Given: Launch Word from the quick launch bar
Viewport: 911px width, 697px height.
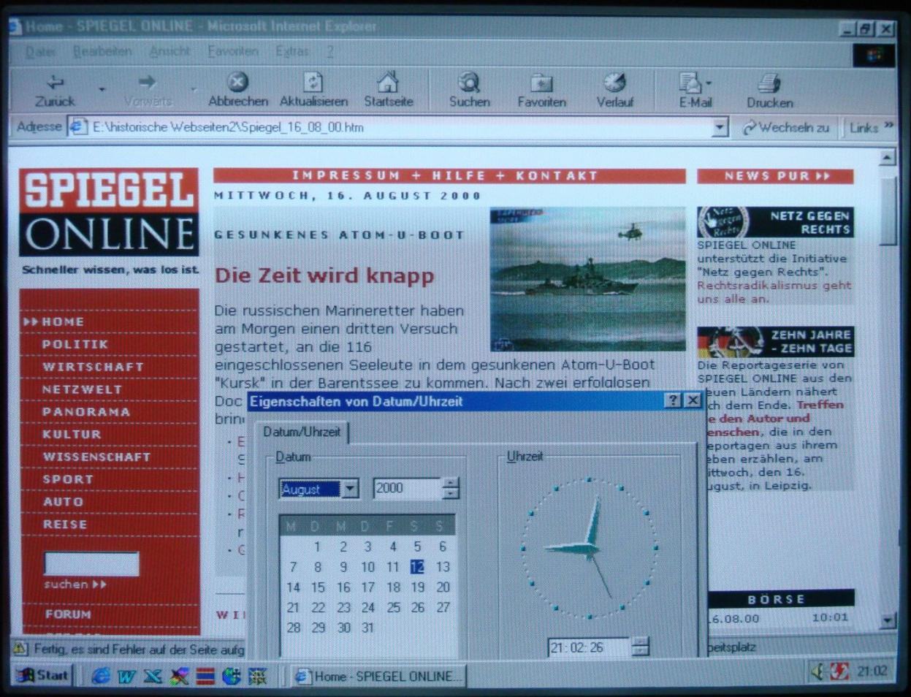Looking at the screenshot, I should pos(126,676).
